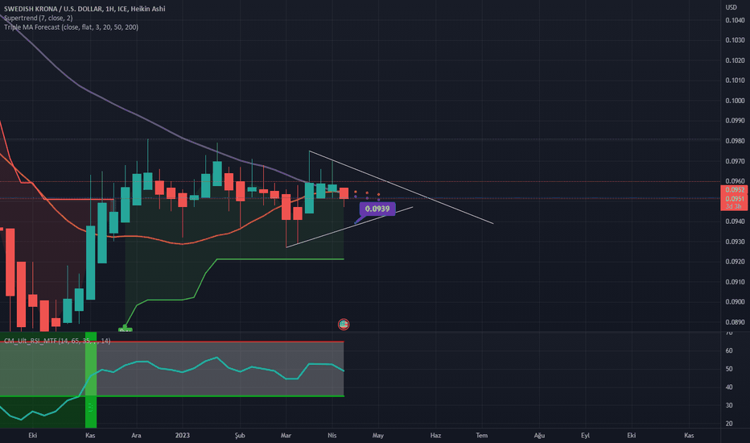The height and width of the screenshot is (443, 750).
Task: Click the bright green RSI oversold highlight bar
Action: click(x=91, y=380)
